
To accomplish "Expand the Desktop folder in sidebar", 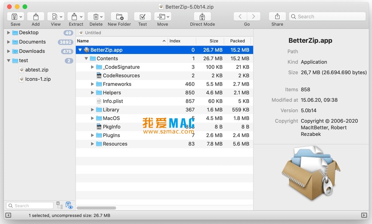I will [9, 33].
